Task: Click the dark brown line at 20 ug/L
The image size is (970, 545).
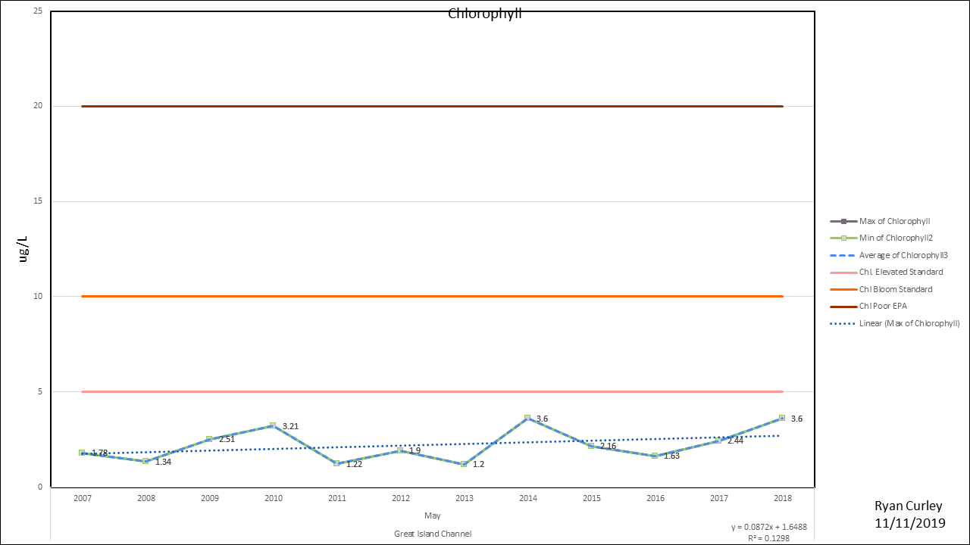Action: coord(432,106)
